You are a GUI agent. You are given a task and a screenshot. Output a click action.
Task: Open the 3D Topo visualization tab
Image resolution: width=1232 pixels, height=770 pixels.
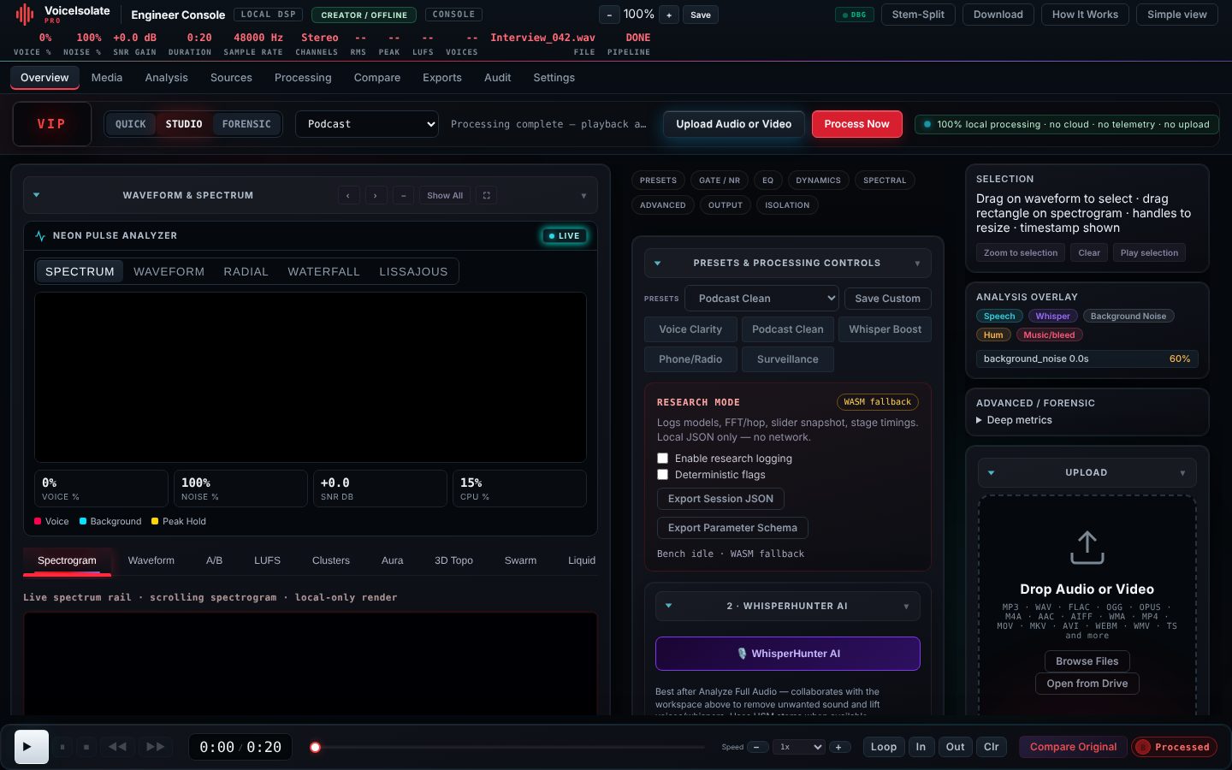(x=453, y=560)
